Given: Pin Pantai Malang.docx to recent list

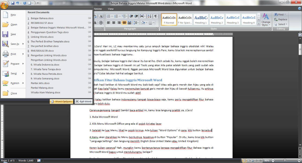Looking at the screenshot, I should (x=89, y=87).
